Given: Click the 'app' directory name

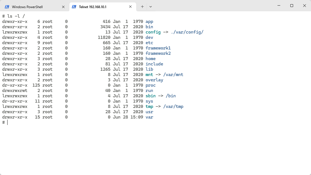Looking at the screenshot, I should point(149,22).
